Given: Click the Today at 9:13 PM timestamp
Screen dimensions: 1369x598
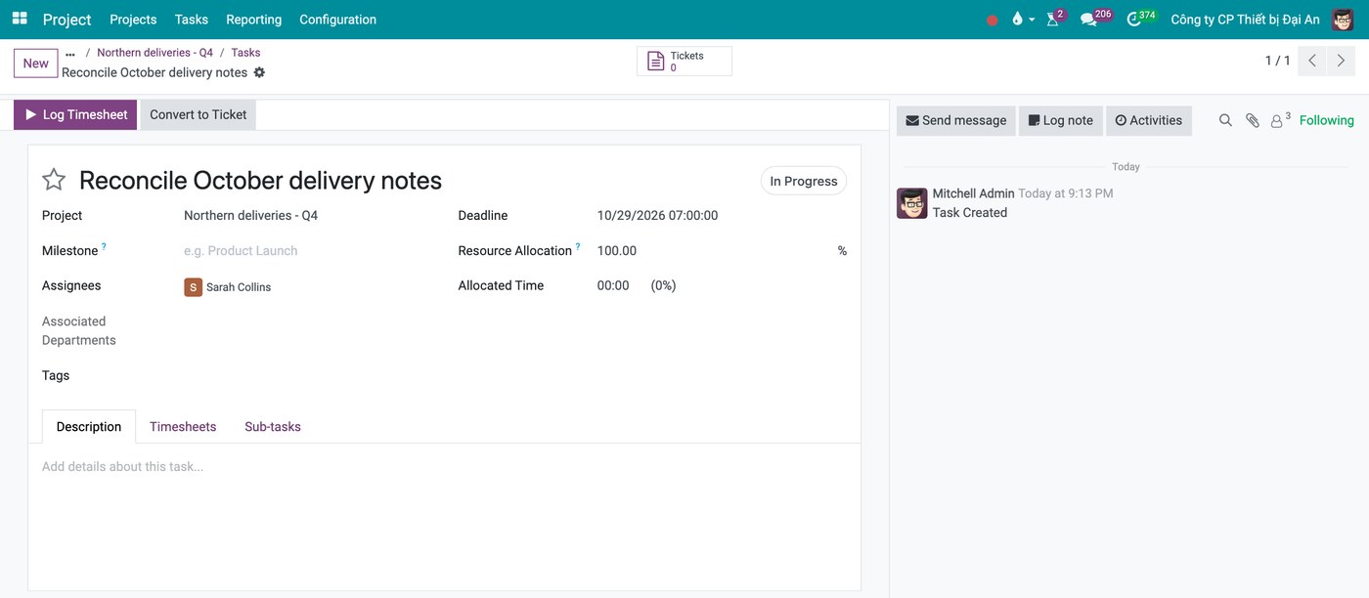Looking at the screenshot, I should click(x=1066, y=193).
